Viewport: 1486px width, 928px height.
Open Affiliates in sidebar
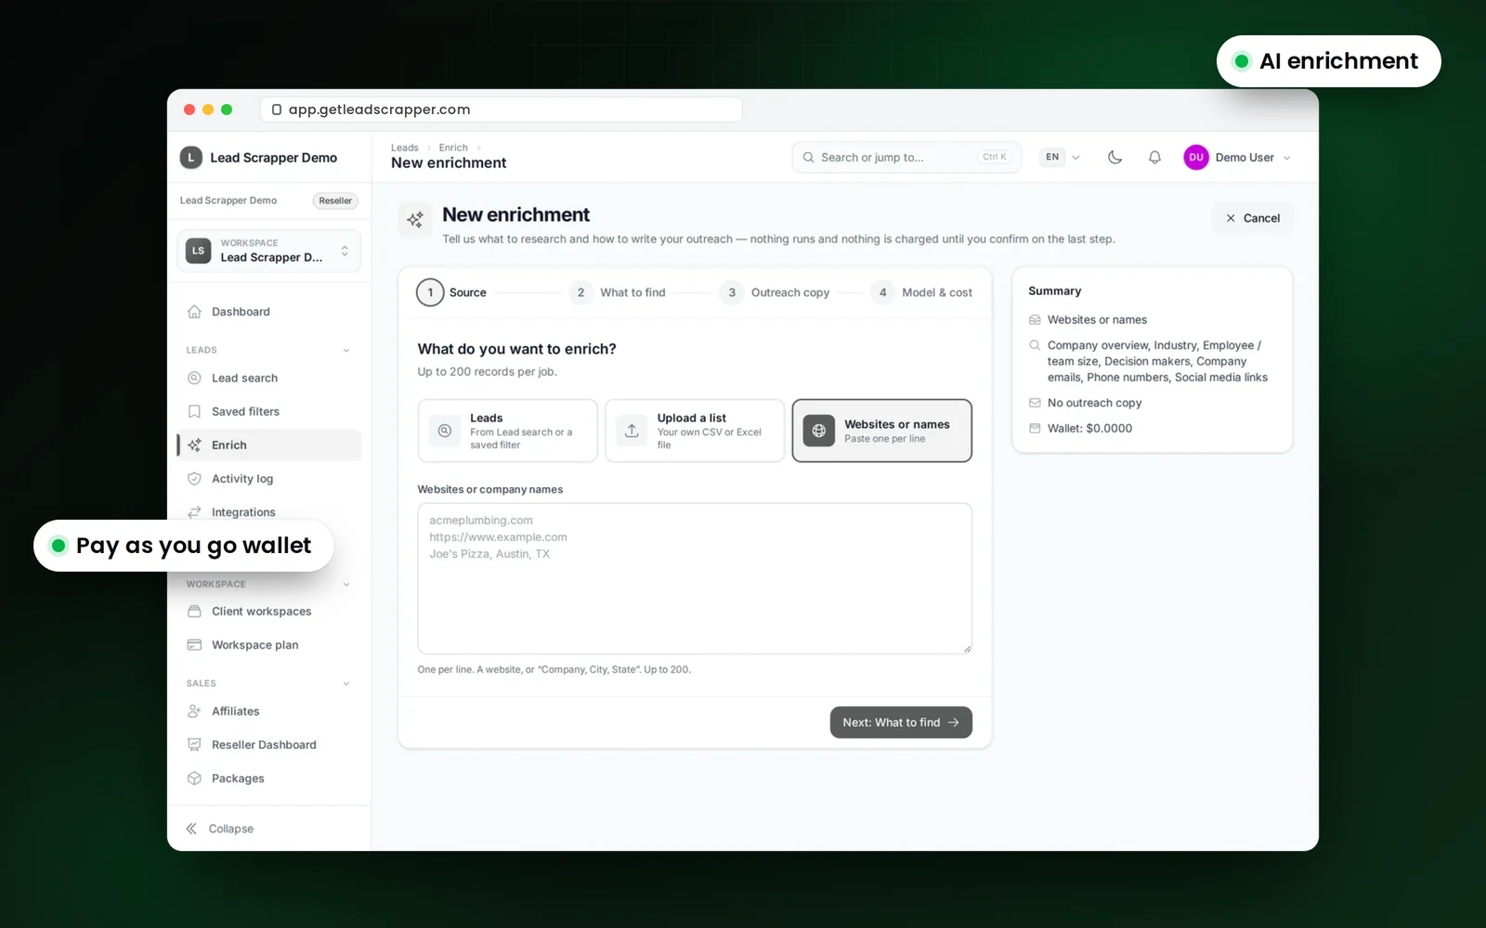tap(268, 711)
